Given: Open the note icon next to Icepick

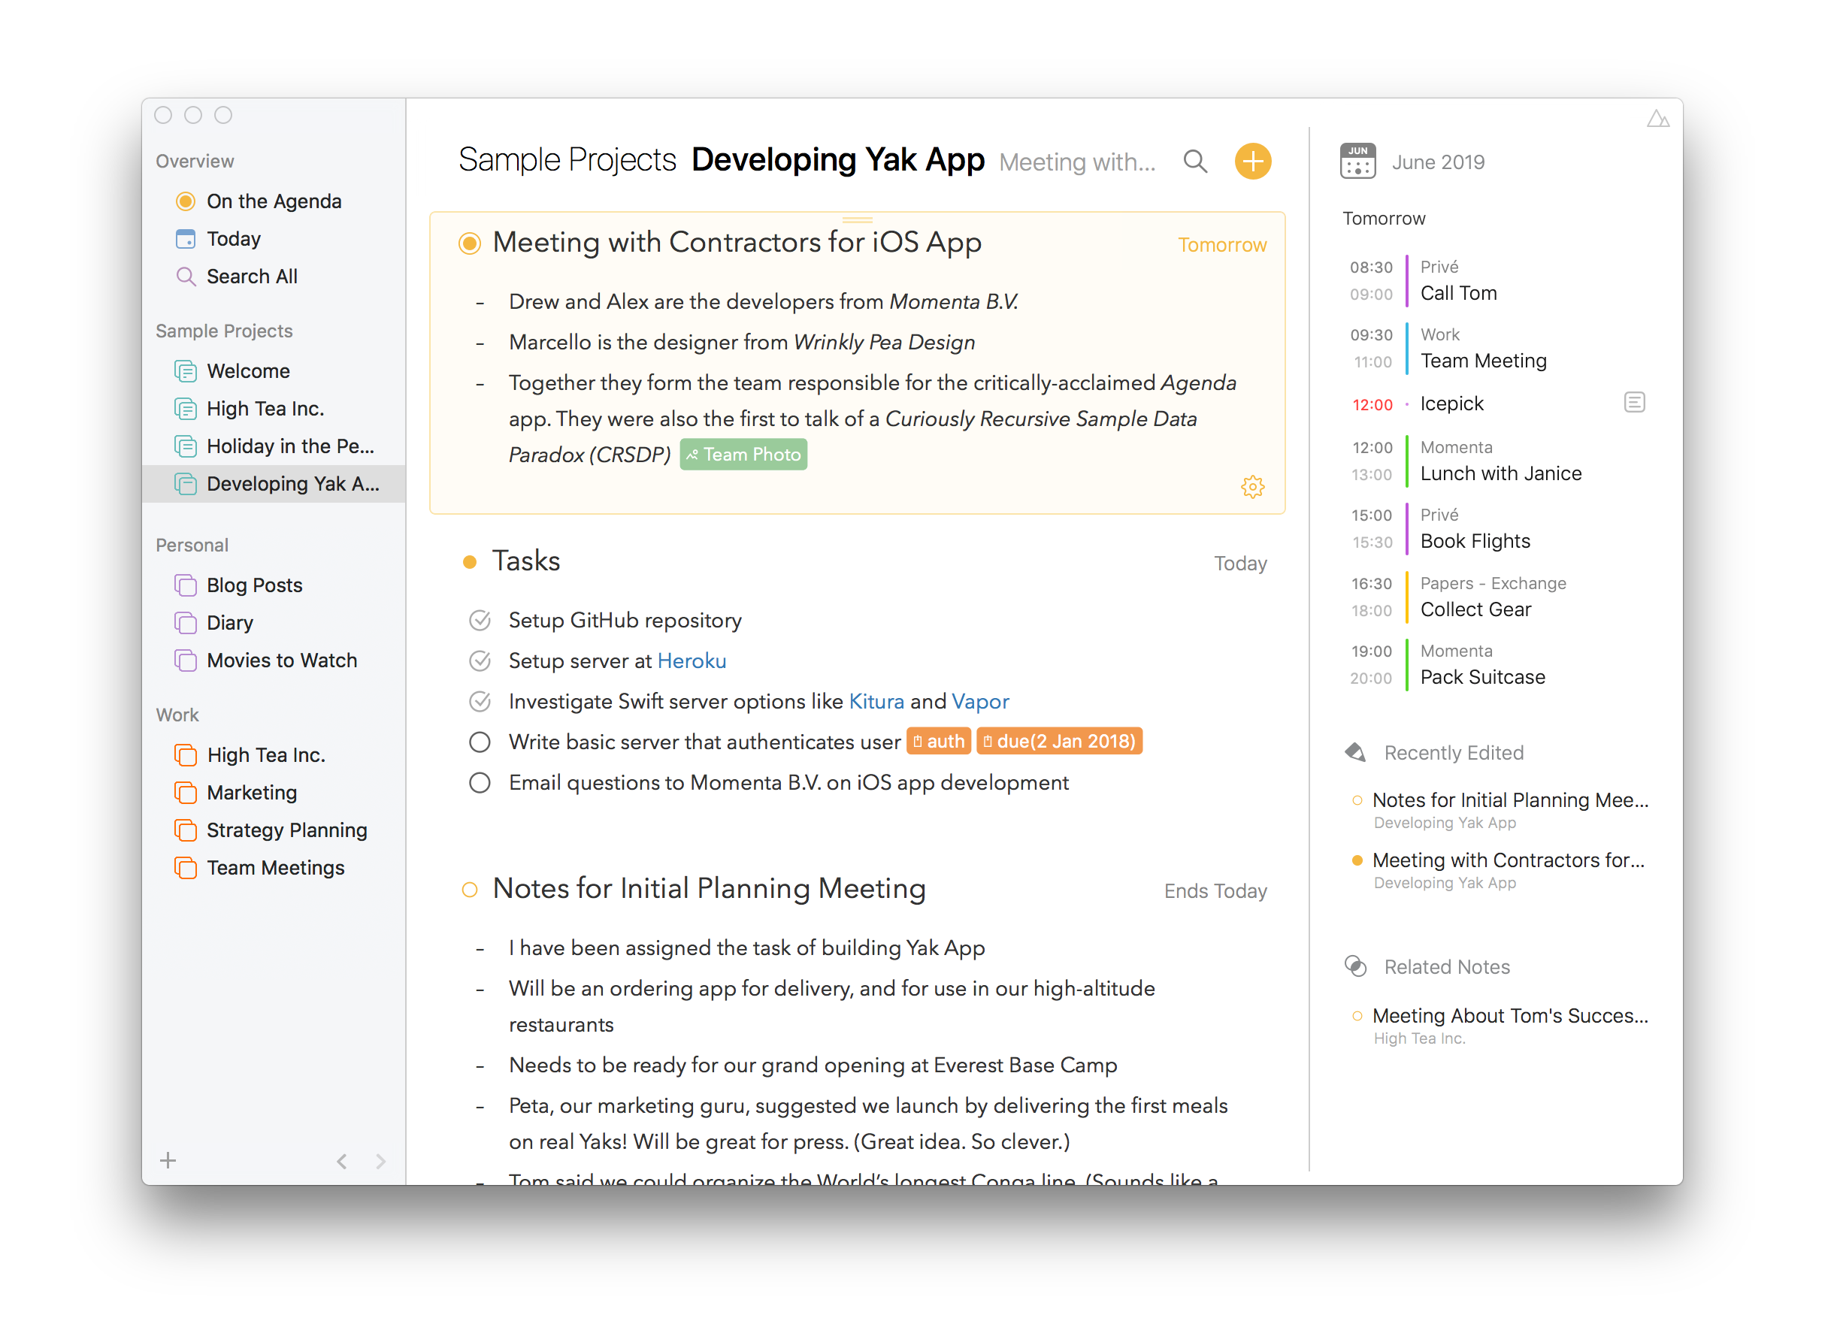Looking at the screenshot, I should pos(1633,403).
